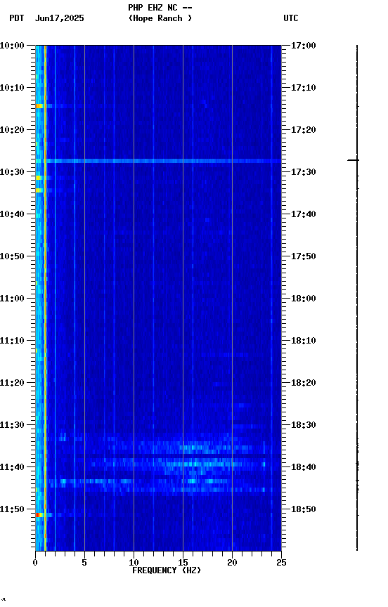Click the 17:10 UTC time label
Viewport: 388px width, 607px height.
(304, 88)
